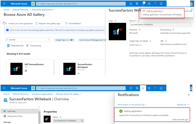Click the feedback smiley in bottom portal header
The height and width of the screenshot is (124, 196).
(161, 88)
